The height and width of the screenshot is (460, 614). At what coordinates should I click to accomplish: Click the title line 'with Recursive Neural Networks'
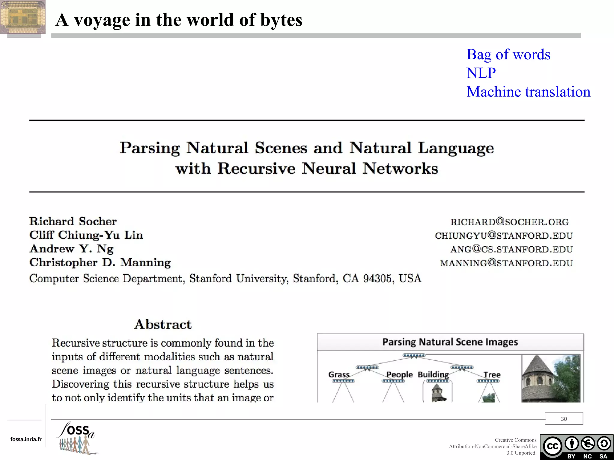[307, 168]
